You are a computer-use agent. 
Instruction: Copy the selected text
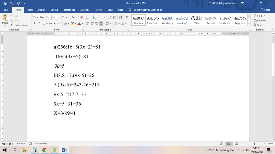[15, 20]
